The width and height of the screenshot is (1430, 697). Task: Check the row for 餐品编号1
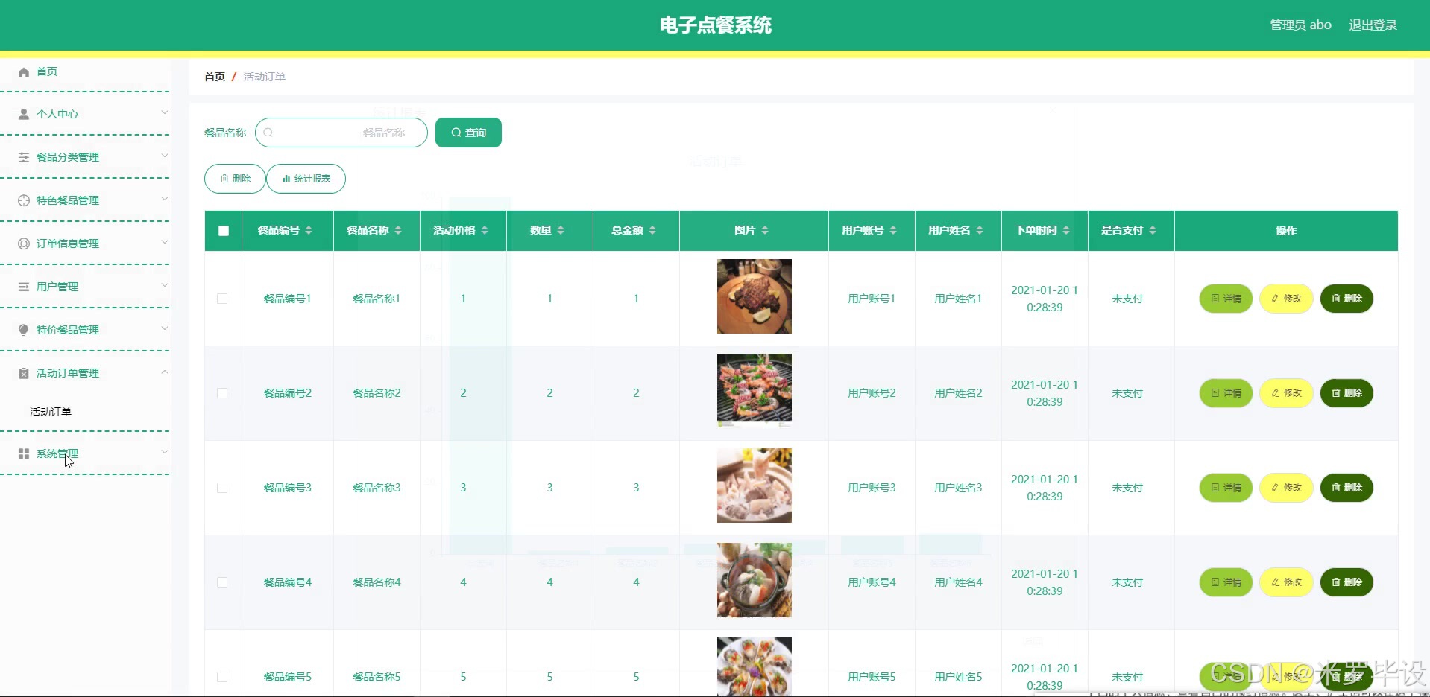pyautogui.click(x=222, y=299)
